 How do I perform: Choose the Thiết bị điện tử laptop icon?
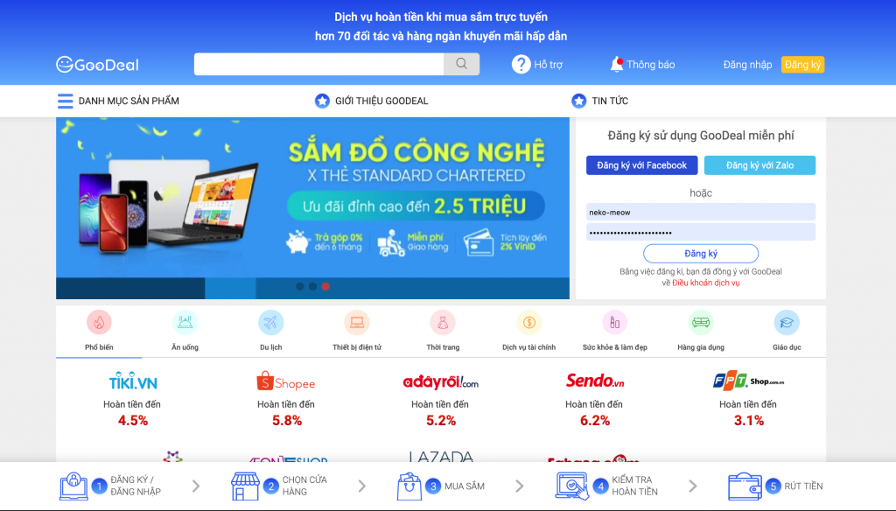(x=357, y=322)
